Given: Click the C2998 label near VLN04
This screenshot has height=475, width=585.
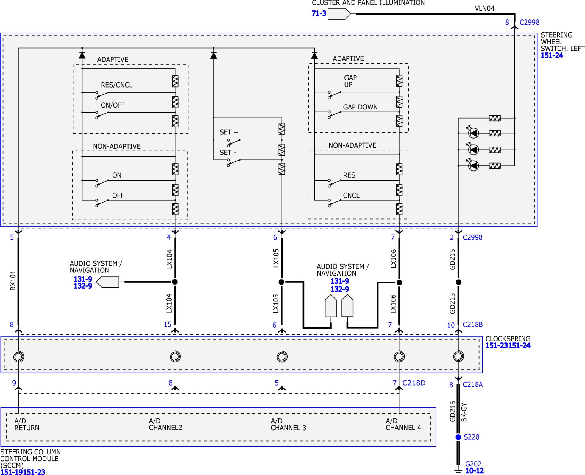Looking at the screenshot, I should coord(529,22).
